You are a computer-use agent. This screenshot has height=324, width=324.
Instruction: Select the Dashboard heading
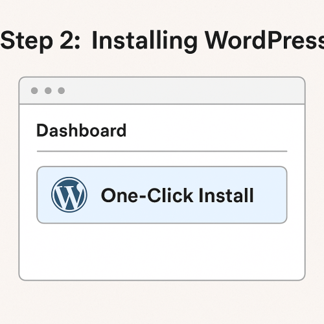81,130
